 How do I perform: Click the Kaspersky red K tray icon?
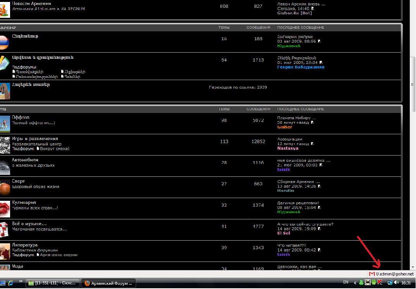pyautogui.click(x=380, y=283)
